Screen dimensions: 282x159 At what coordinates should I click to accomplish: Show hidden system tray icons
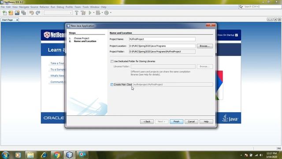(x=241, y=155)
